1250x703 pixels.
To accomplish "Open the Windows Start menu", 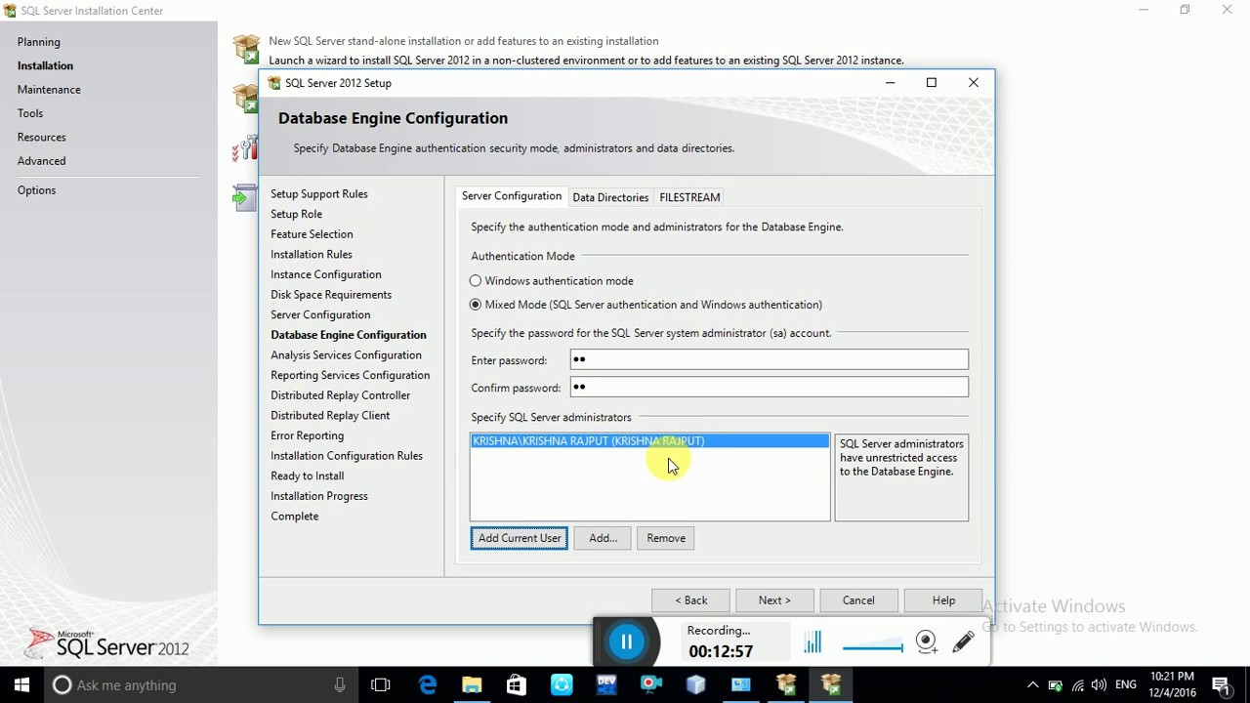I will coord(21,684).
